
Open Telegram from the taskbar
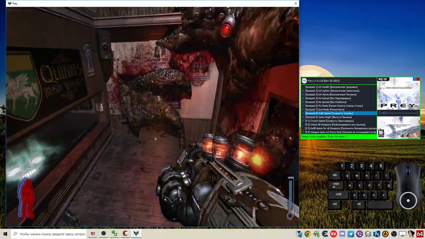351,234
